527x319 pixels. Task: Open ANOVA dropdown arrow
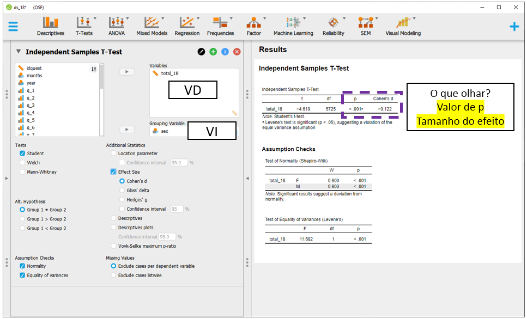tap(128, 19)
